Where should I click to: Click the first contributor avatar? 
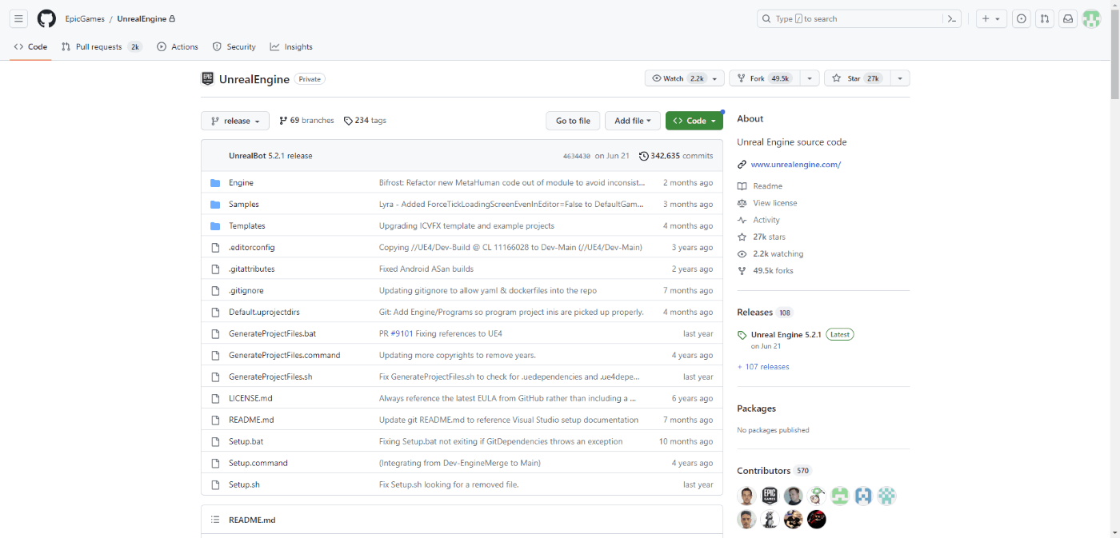[x=746, y=496]
